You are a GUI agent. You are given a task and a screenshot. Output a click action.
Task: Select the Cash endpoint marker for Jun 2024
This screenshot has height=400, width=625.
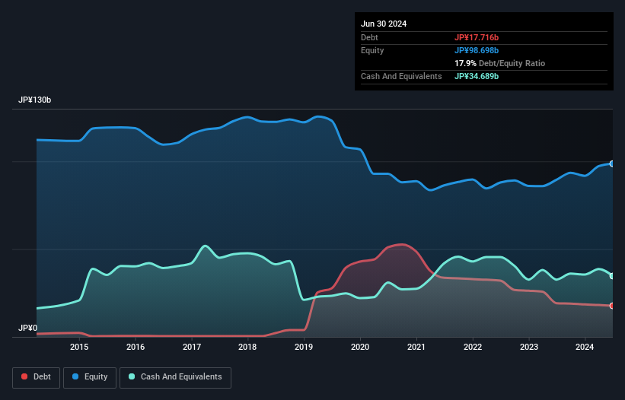coord(612,276)
